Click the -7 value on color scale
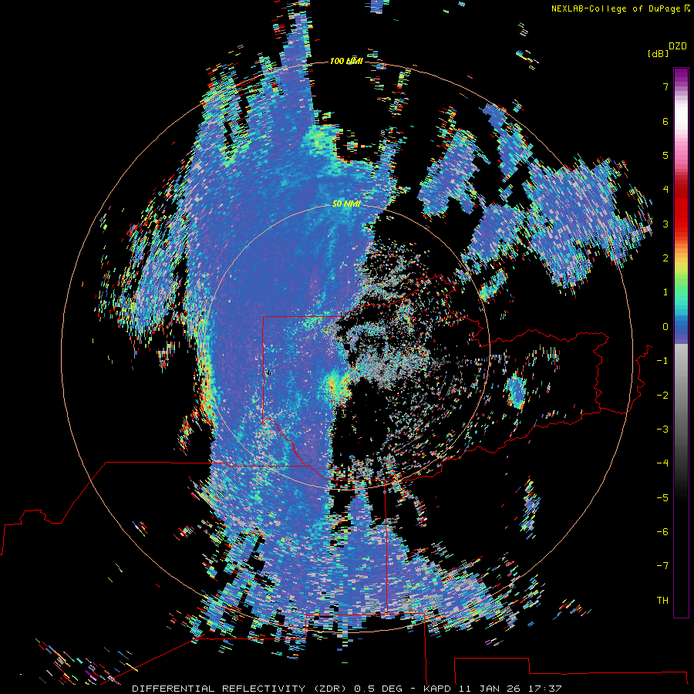Viewport: 694px width, 694px height. (662, 566)
